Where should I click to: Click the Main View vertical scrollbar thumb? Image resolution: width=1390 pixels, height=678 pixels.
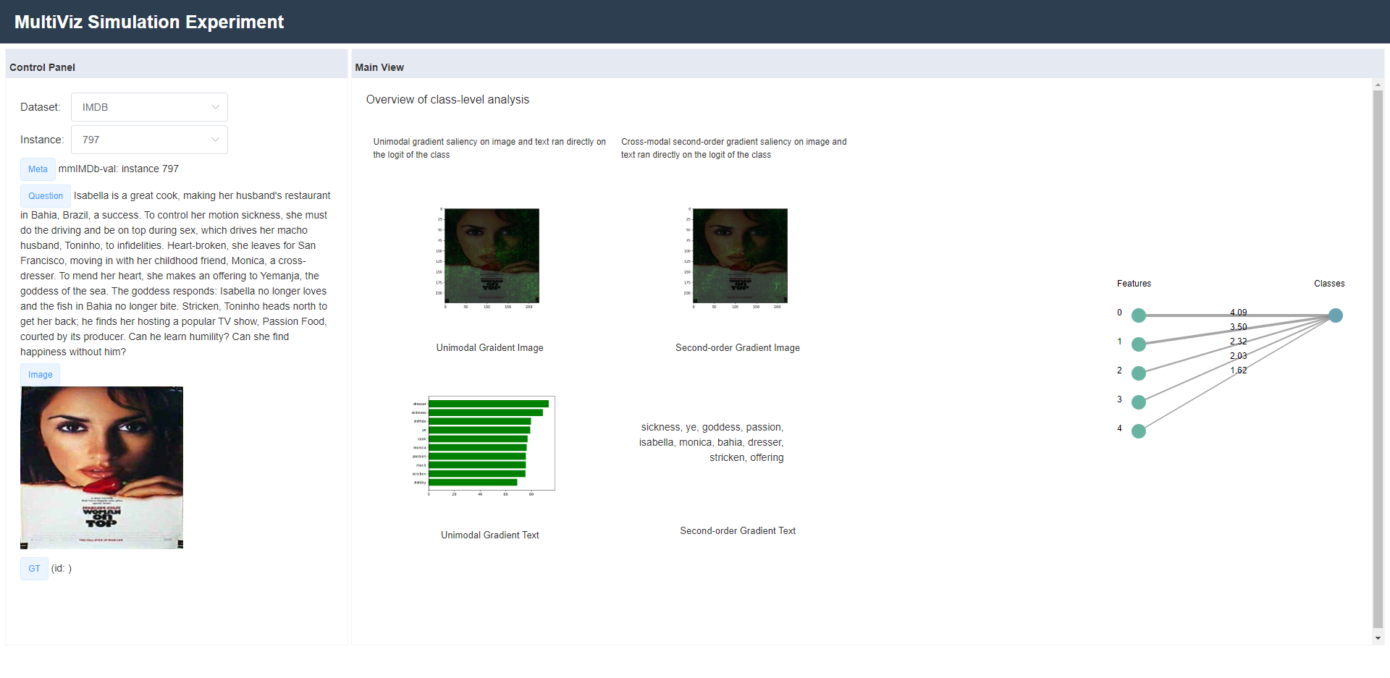coord(1378,360)
